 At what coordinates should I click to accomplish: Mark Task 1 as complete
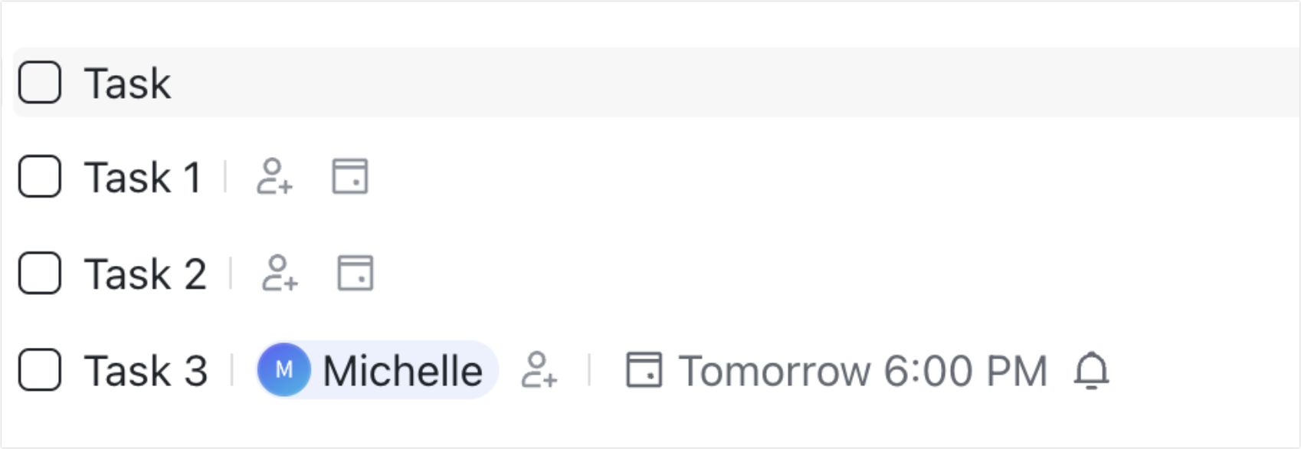click(40, 177)
